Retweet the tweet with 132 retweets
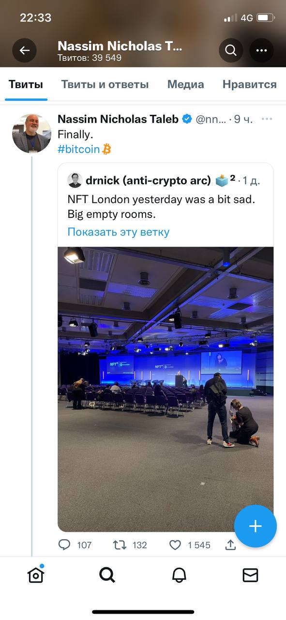The height and width of the screenshot is (620, 286). click(120, 545)
